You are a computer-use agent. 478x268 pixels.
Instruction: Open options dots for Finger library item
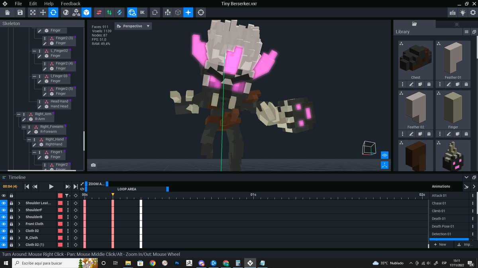[x=440, y=134]
